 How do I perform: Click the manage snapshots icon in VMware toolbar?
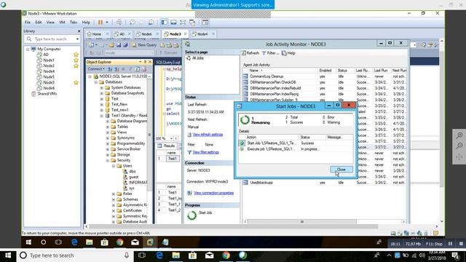click(151, 23)
